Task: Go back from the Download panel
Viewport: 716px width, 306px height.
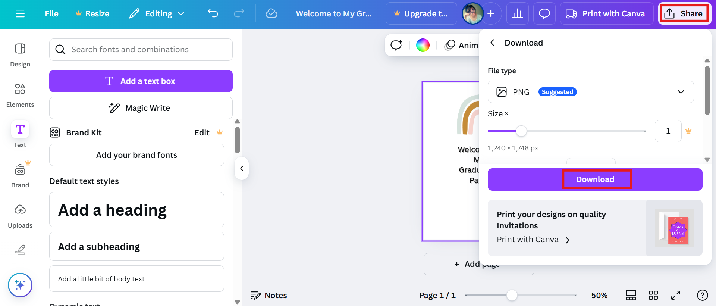Action: click(x=492, y=43)
